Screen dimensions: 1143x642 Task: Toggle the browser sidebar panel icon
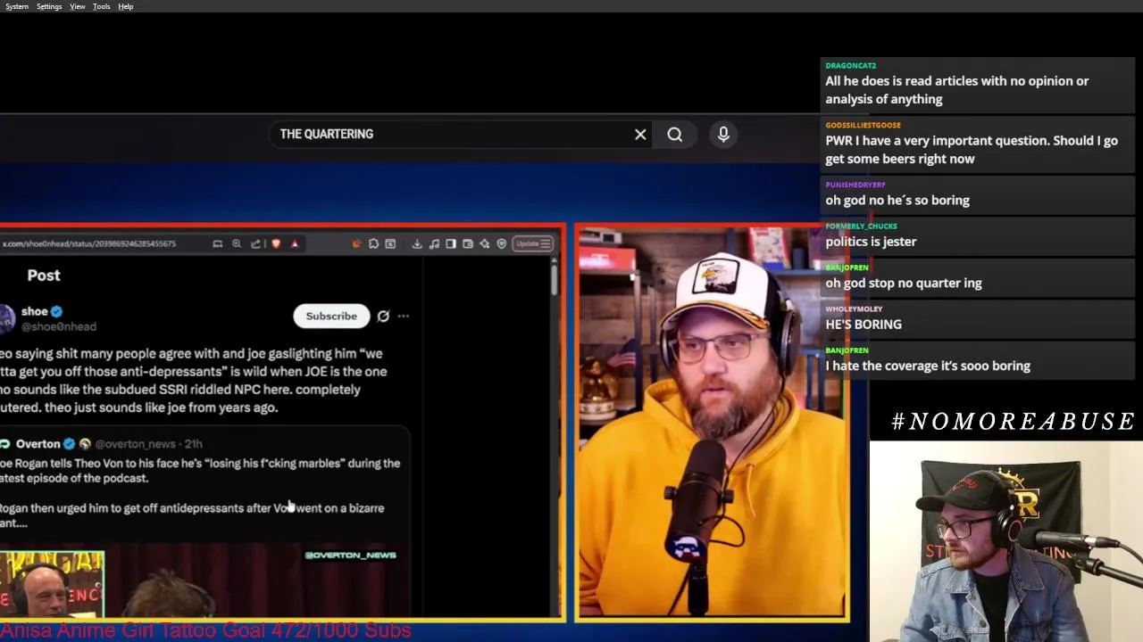pos(451,243)
